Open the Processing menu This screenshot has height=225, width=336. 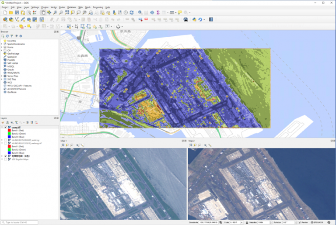[x=98, y=7]
